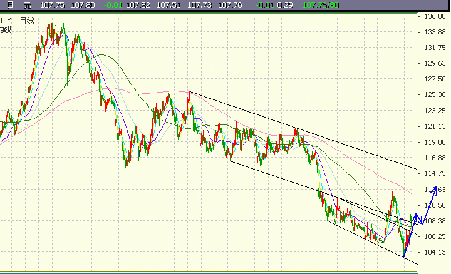Image resolution: width=451 pixels, height=274 pixels.
Task: Click the 131.75 price axis label
Action: [x=435, y=48]
